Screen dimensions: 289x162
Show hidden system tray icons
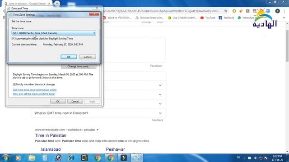pyautogui.click(x=244, y=158)
